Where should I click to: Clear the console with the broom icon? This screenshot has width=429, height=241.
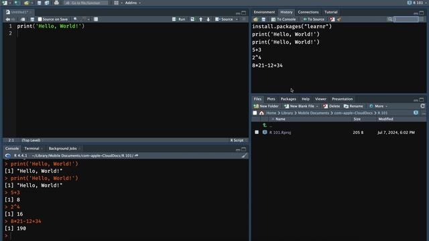244,155
